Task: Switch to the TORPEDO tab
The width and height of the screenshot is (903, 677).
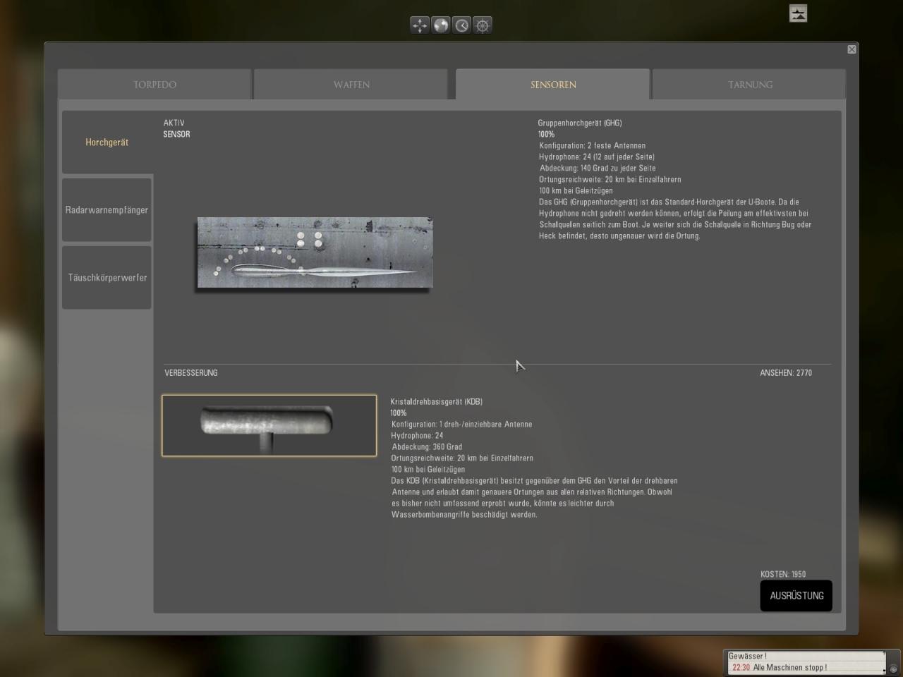Action: (x=154, y=85)
